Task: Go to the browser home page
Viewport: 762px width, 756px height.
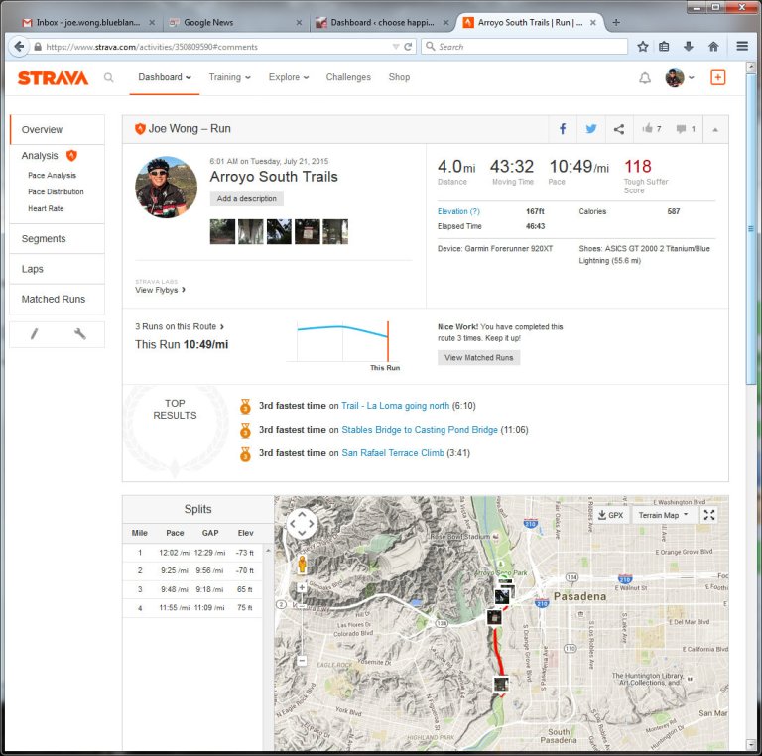Action: [x=713, y=47]
